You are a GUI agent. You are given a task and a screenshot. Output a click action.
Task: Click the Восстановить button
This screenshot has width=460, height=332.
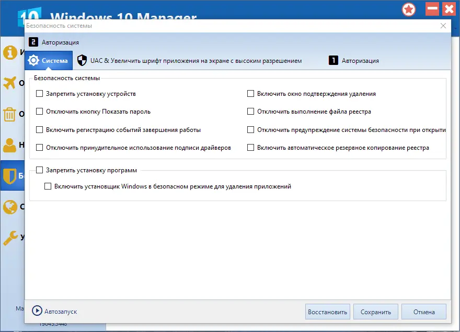tap(327, 312)
